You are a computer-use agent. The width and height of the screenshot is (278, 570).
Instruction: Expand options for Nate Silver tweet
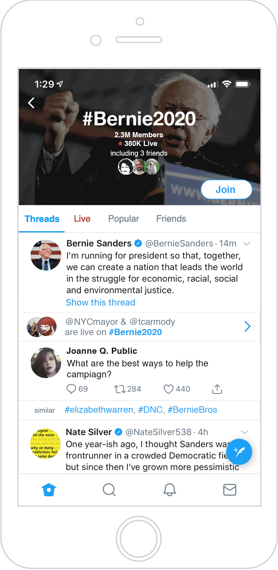[x=245, y=432]
